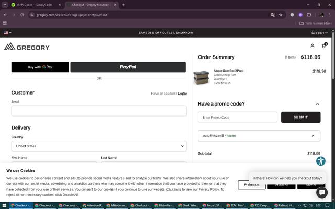Screen dimensions: 335x209
Task: Focus the Enter Promo Code field
Action: [238, 117]
